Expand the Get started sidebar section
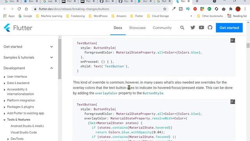The width and height of the screenshot is (250, 141). coord(52,47)
